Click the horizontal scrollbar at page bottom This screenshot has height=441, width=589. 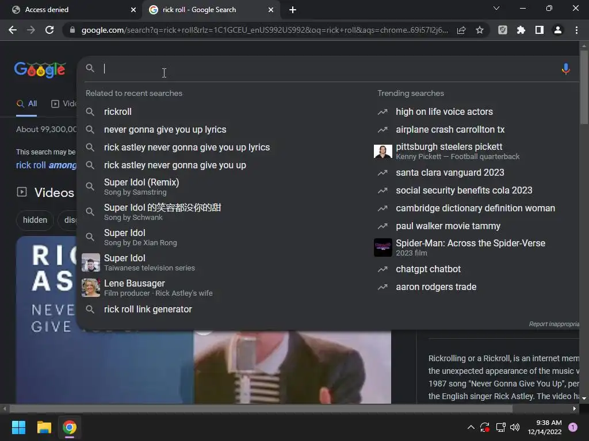(261, 408)
